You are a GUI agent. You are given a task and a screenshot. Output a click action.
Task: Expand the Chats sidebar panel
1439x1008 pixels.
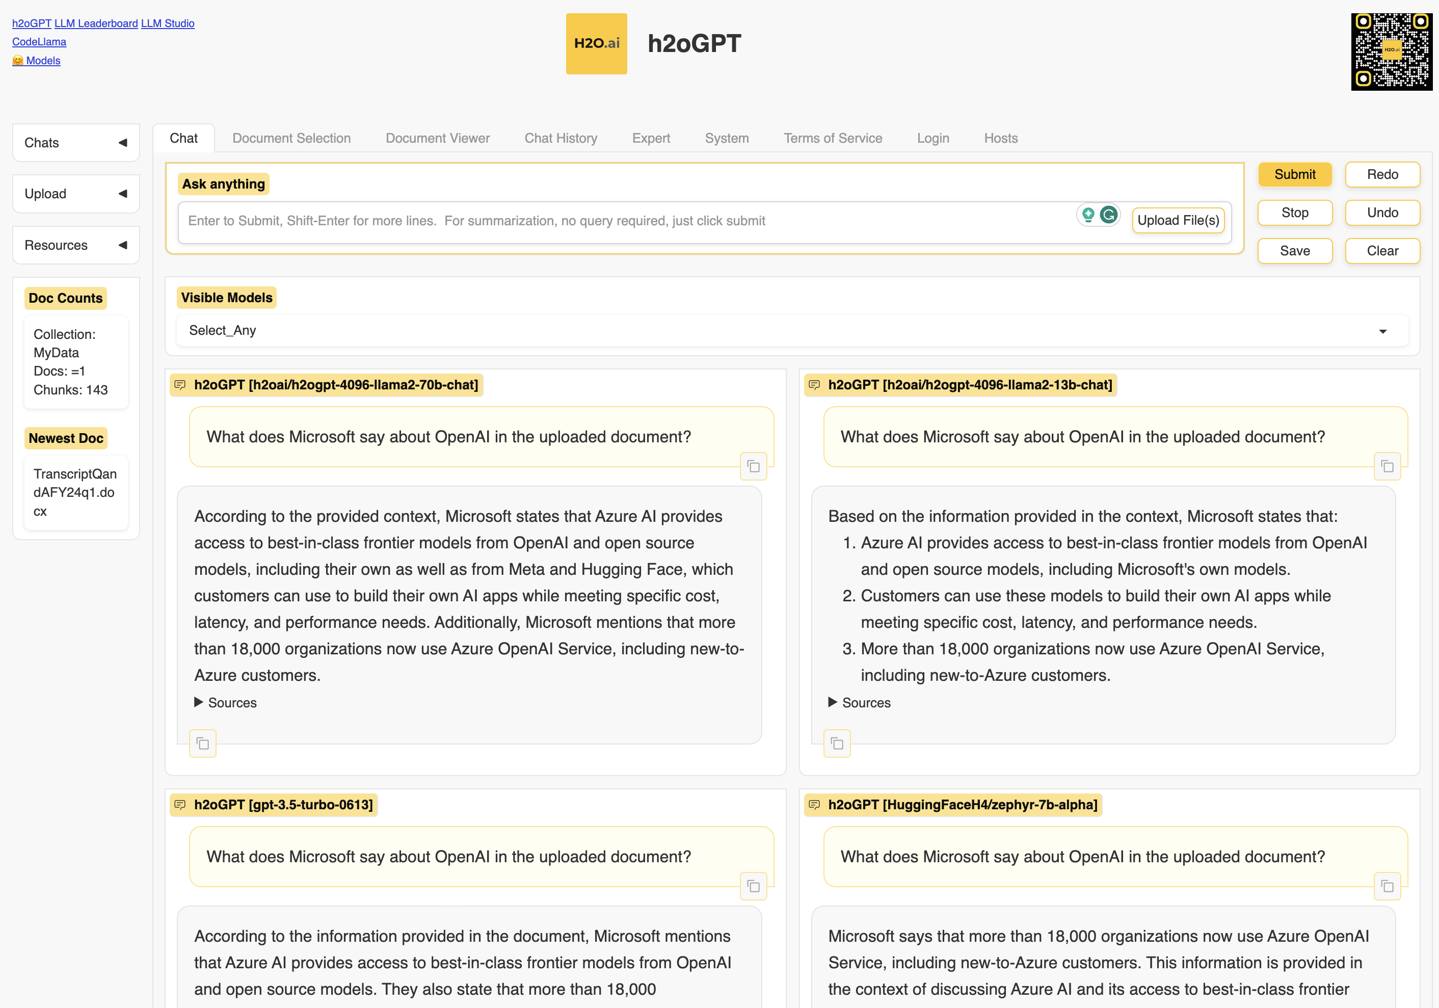[x=76, y=143]
